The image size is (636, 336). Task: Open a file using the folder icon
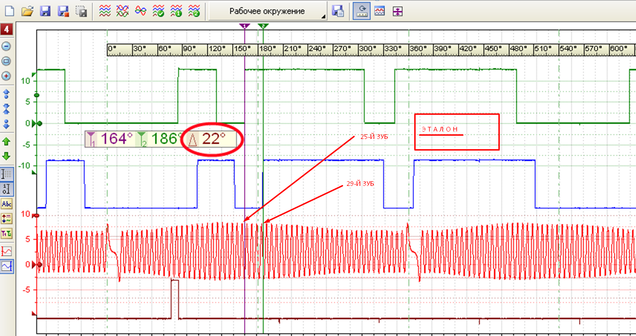click(x=28, y=11)
